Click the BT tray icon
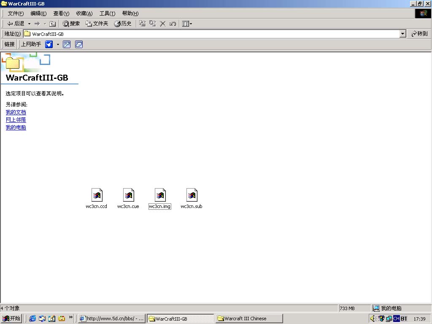Screen dimensions: 432x324 pyautogui.click(x=404, y=319)
